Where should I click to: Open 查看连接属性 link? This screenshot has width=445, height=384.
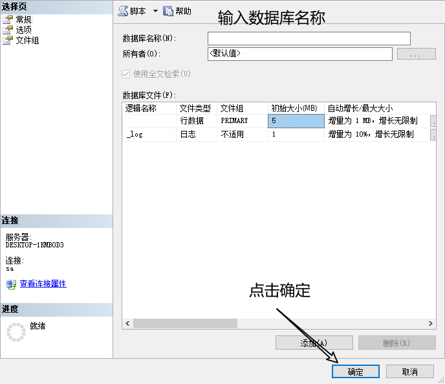click(x=43, y=284)
